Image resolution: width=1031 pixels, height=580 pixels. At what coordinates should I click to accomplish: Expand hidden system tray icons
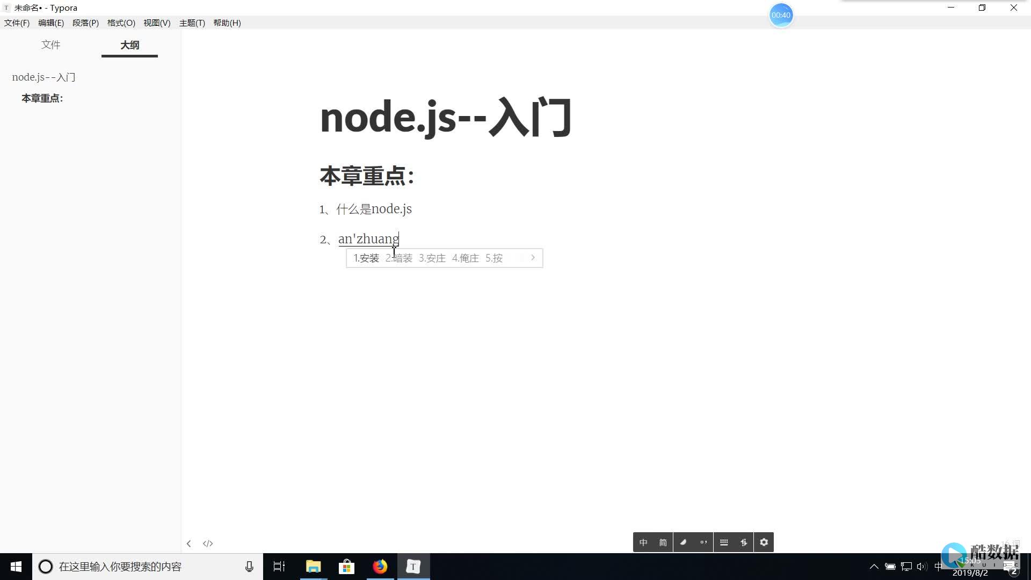coord(874,567)
